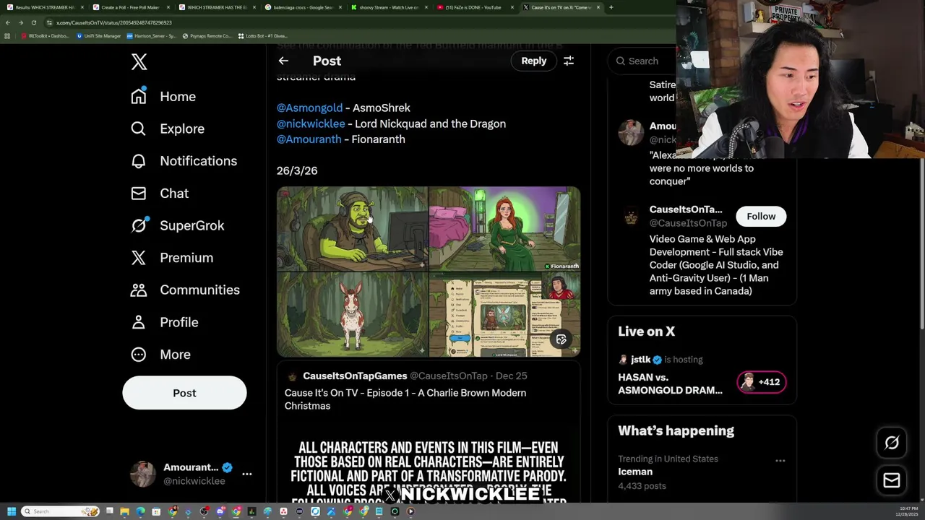Open SuperGrok in the sidebar
Viewport: 925px width, 520px height.
point(178,225)
